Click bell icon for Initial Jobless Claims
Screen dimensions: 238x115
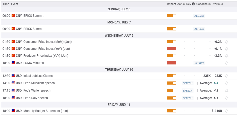click(x=227, y=76)
